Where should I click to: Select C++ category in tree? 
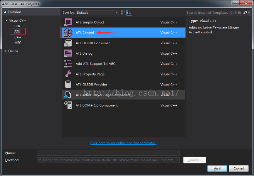(17, 37)
